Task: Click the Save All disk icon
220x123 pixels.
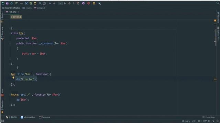Action: click(7, 3)
